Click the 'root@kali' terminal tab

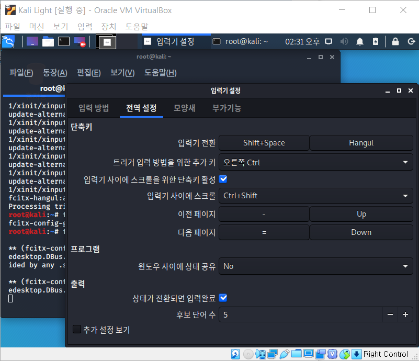click(x=34, y=89)
